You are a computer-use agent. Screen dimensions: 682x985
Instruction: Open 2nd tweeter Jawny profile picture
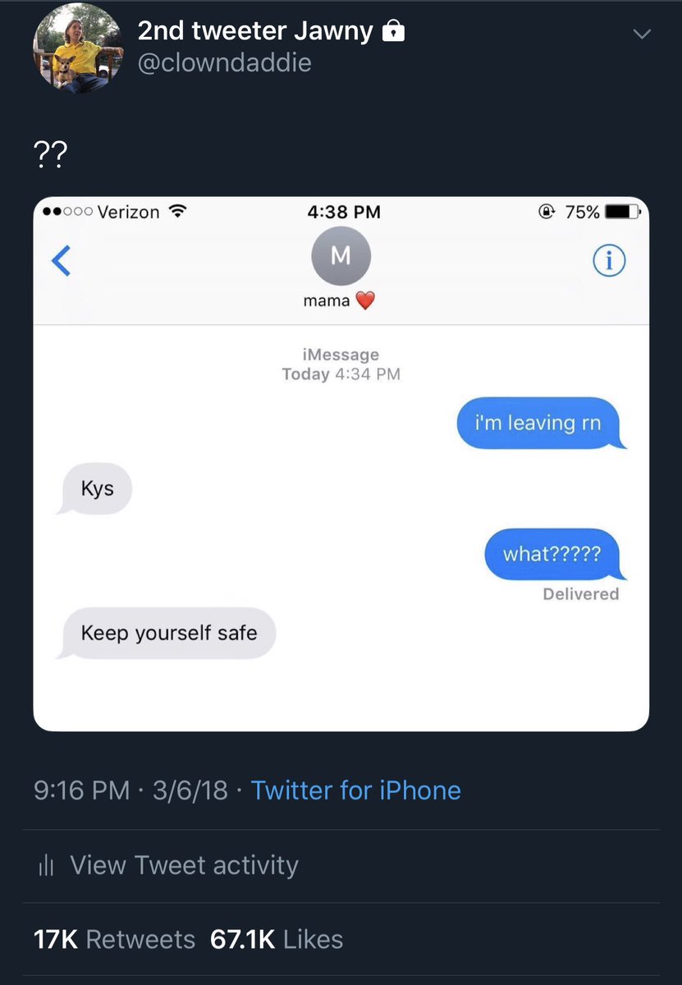click(x=79, y=48)
